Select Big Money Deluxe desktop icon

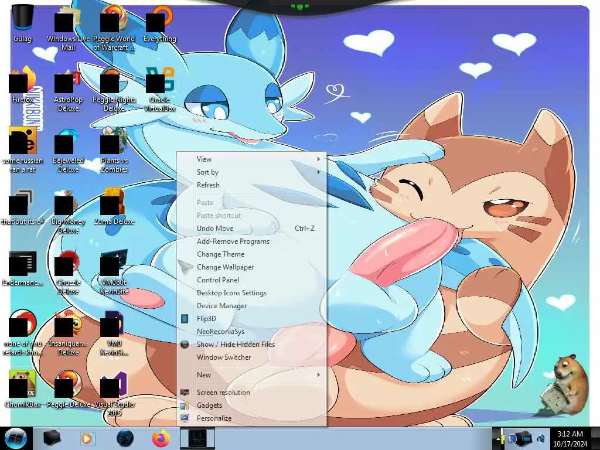(x=68, y=212)
